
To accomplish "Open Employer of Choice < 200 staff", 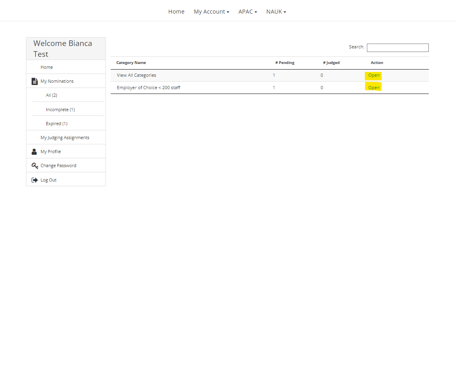I will pyautogui.click(x=374, y=88).
